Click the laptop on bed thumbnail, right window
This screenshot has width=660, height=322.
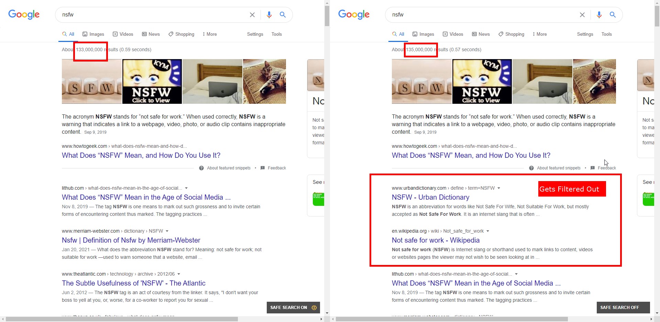(x=542, y=81)
